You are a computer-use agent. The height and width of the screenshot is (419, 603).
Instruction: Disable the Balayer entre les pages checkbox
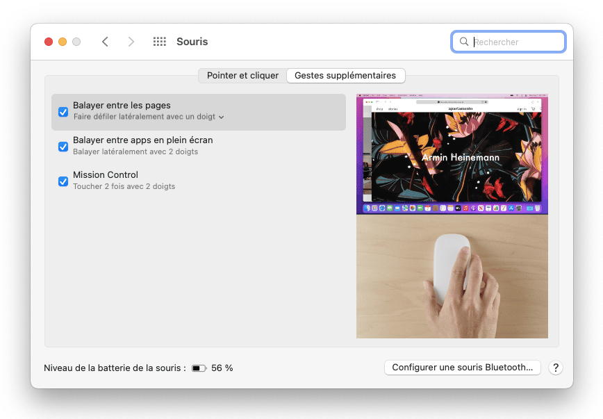click(63, 112)
